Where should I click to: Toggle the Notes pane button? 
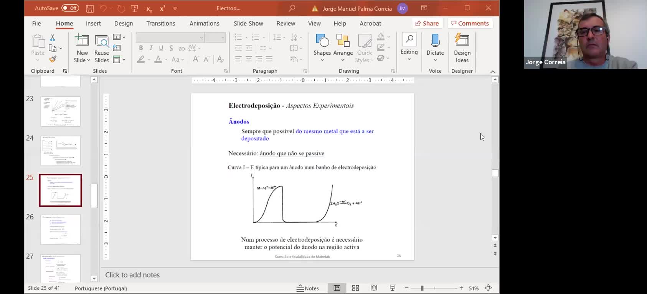(308, 288)
